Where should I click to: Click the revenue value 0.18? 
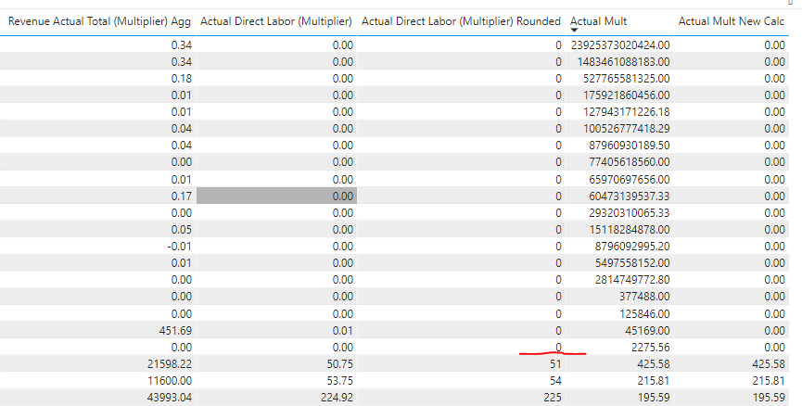tap(182, 79)
